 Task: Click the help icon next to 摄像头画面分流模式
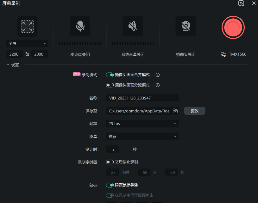(x=157, y=85)
